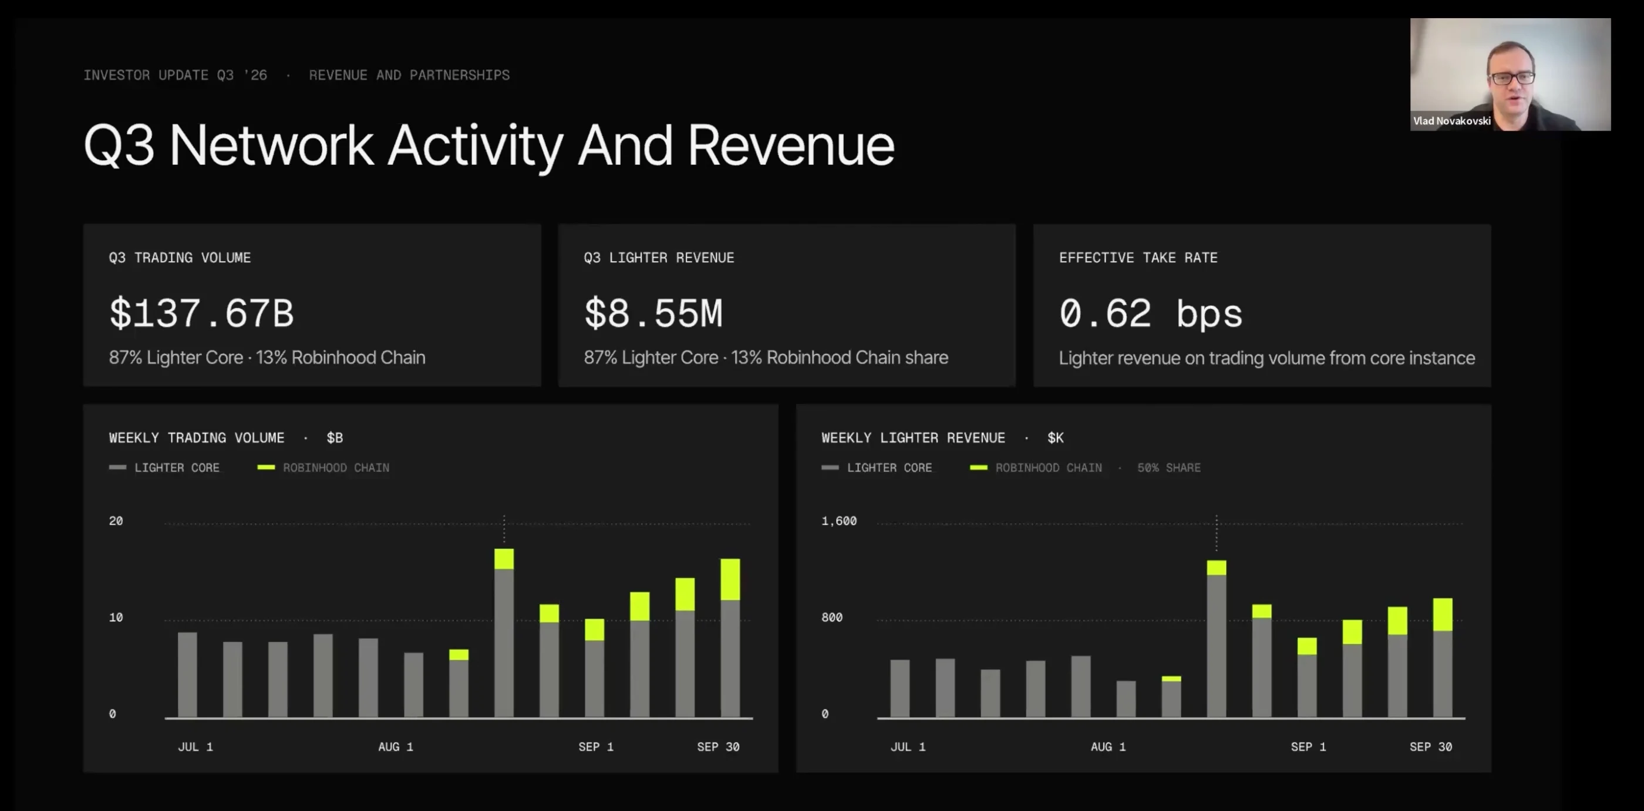
Task: Click the tallest bar in weekly revenue chart
Action: (x=1217, y=638)
